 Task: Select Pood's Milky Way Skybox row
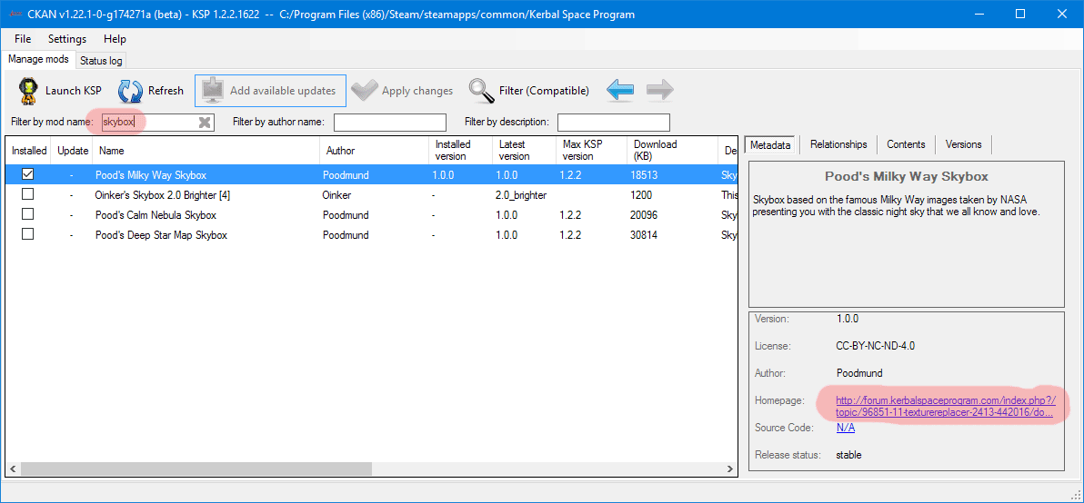pyautogui.click(x=372, y=174)
